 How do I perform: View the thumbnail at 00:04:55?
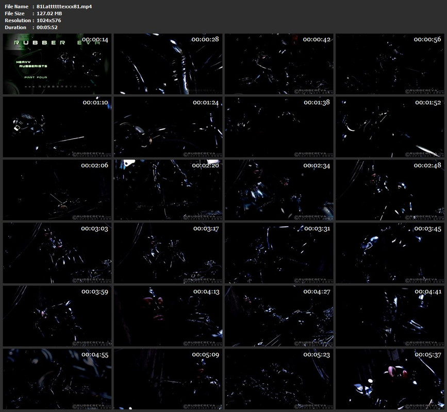tap(57, 379)
